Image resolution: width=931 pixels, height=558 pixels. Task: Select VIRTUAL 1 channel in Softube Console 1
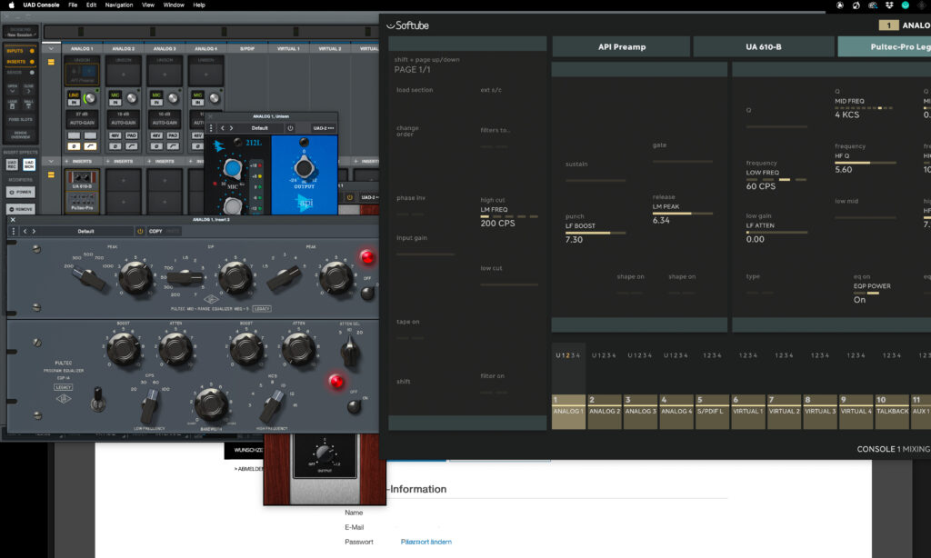pyautogui.click(x=747, y=412)
